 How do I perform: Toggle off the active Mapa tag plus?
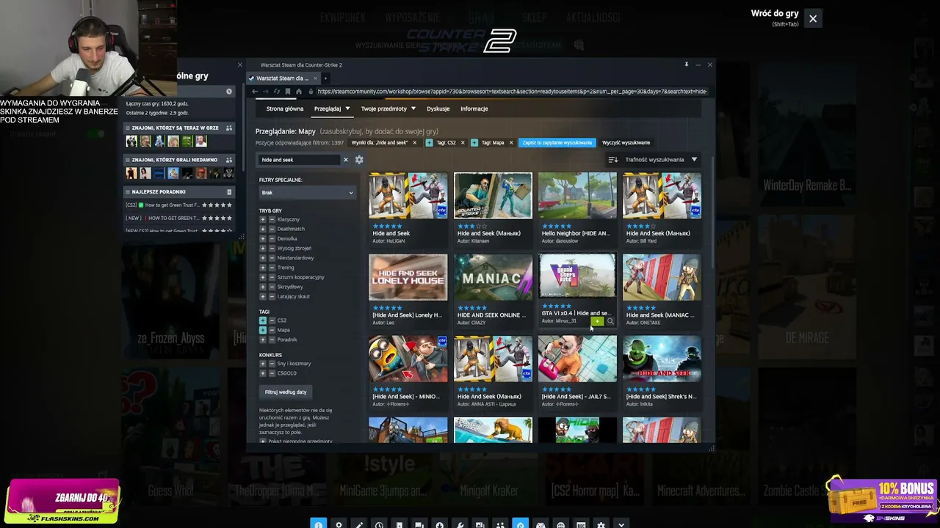point(263,330)
